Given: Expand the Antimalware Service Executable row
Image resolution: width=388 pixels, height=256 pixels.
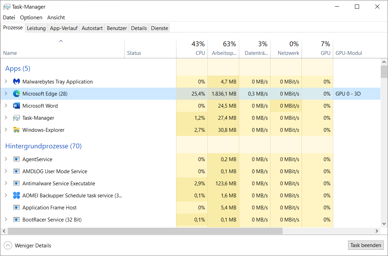Looking at the screenshot, I should click(x=6, y=183).
